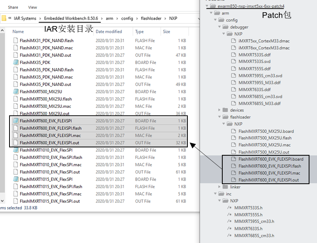
Task: Click flashloader breadcrumb in address bar
Action: 151,18
